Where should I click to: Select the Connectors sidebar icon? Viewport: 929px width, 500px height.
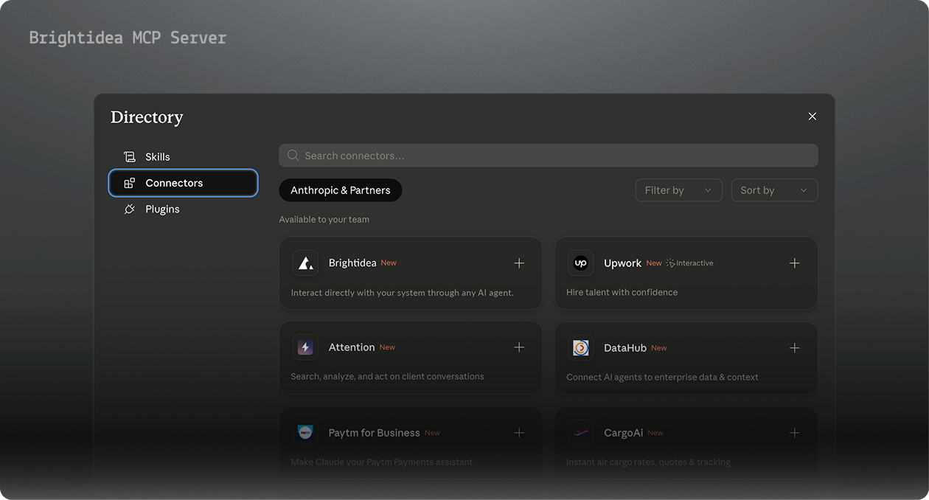pos(130,183)
